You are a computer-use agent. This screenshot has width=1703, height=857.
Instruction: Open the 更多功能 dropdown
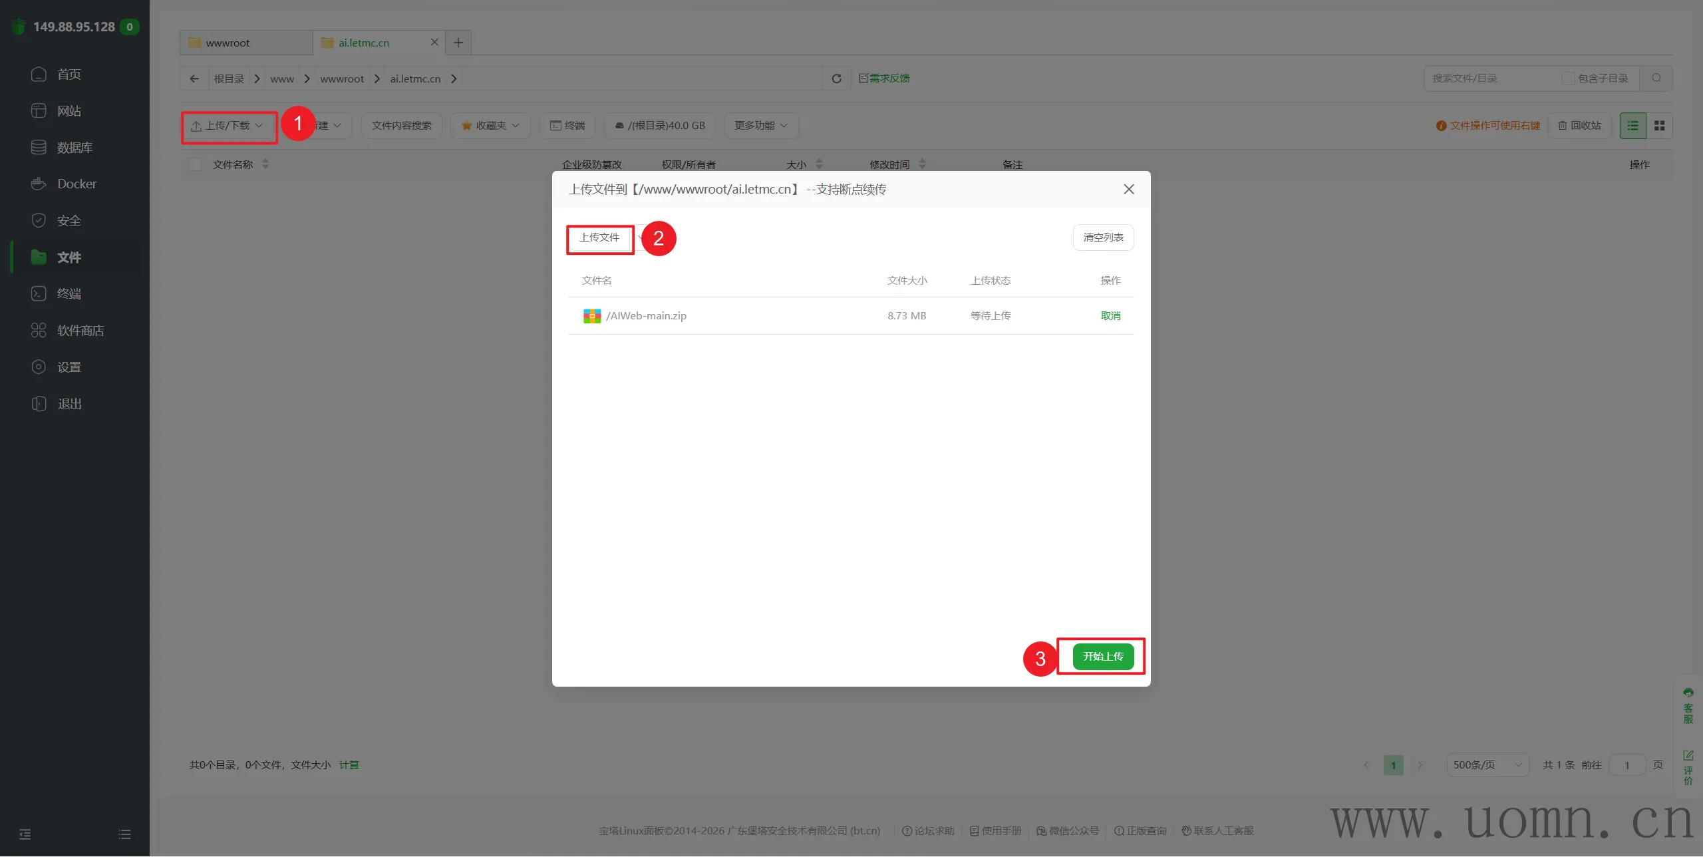point(761,126)
